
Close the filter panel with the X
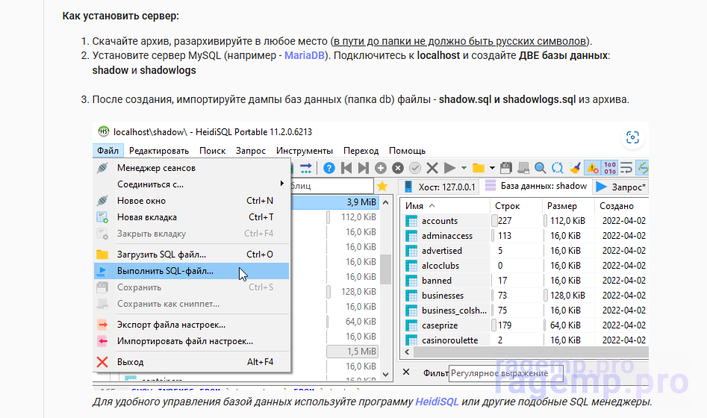[x=406, y=372]
